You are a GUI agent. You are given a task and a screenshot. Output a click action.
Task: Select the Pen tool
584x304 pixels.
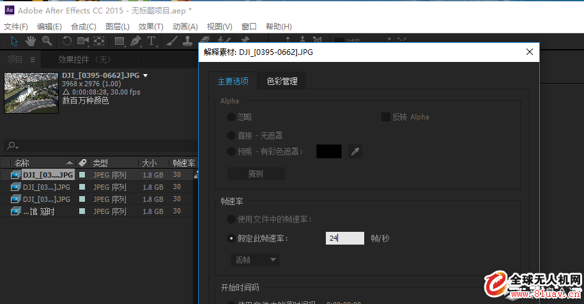click(135, 41)
